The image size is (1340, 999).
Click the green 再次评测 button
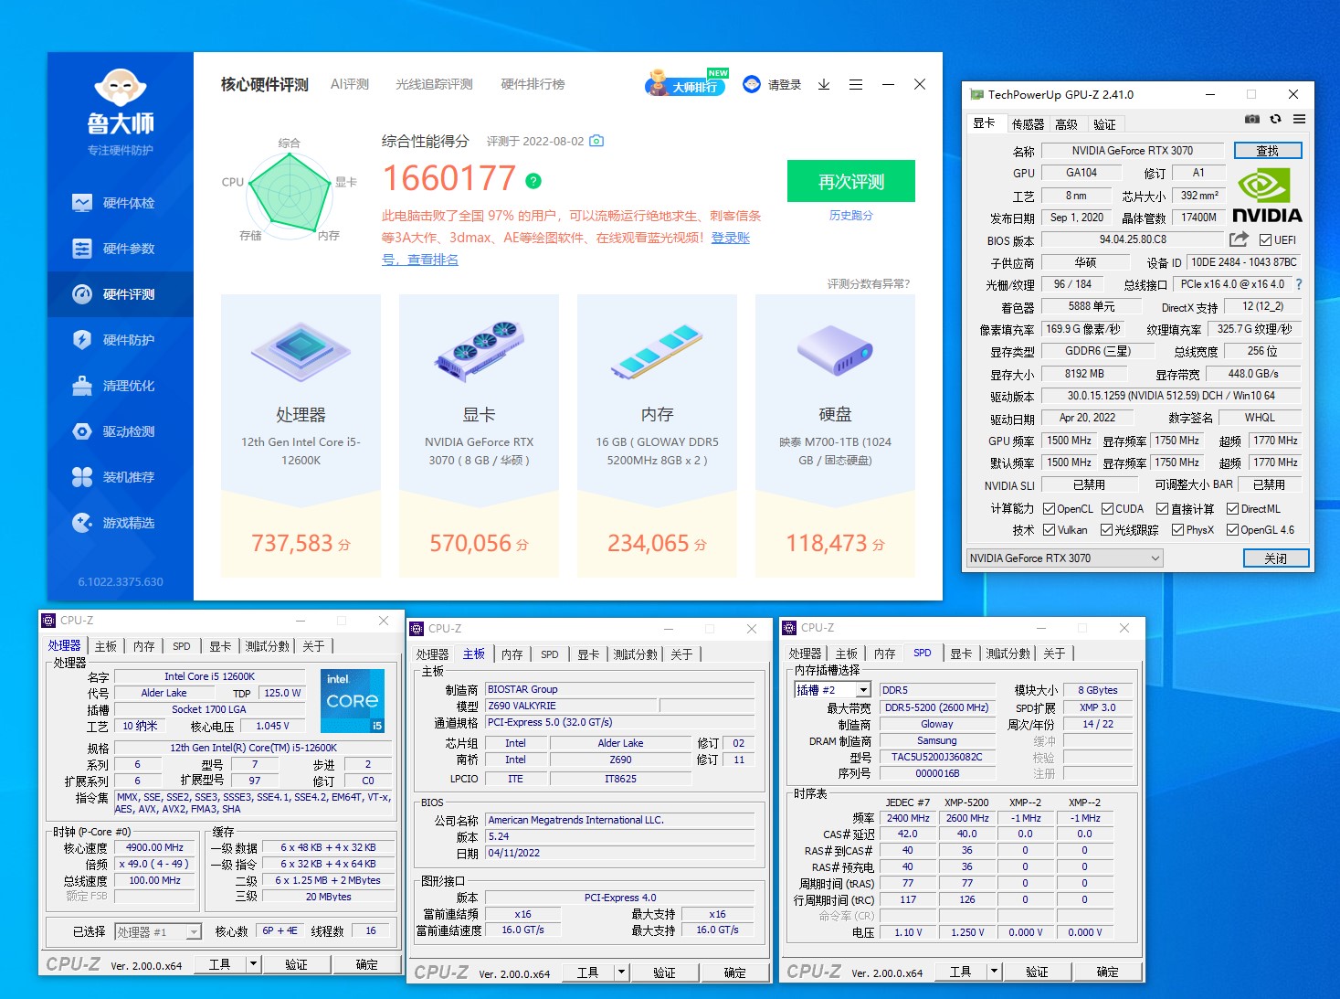(851, 181)
